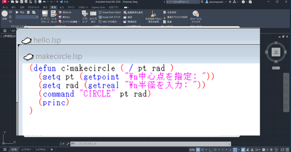The image size is (291, 152).
Task: Switch to the コラボレート ribbon tab
Action: [83, 7]
